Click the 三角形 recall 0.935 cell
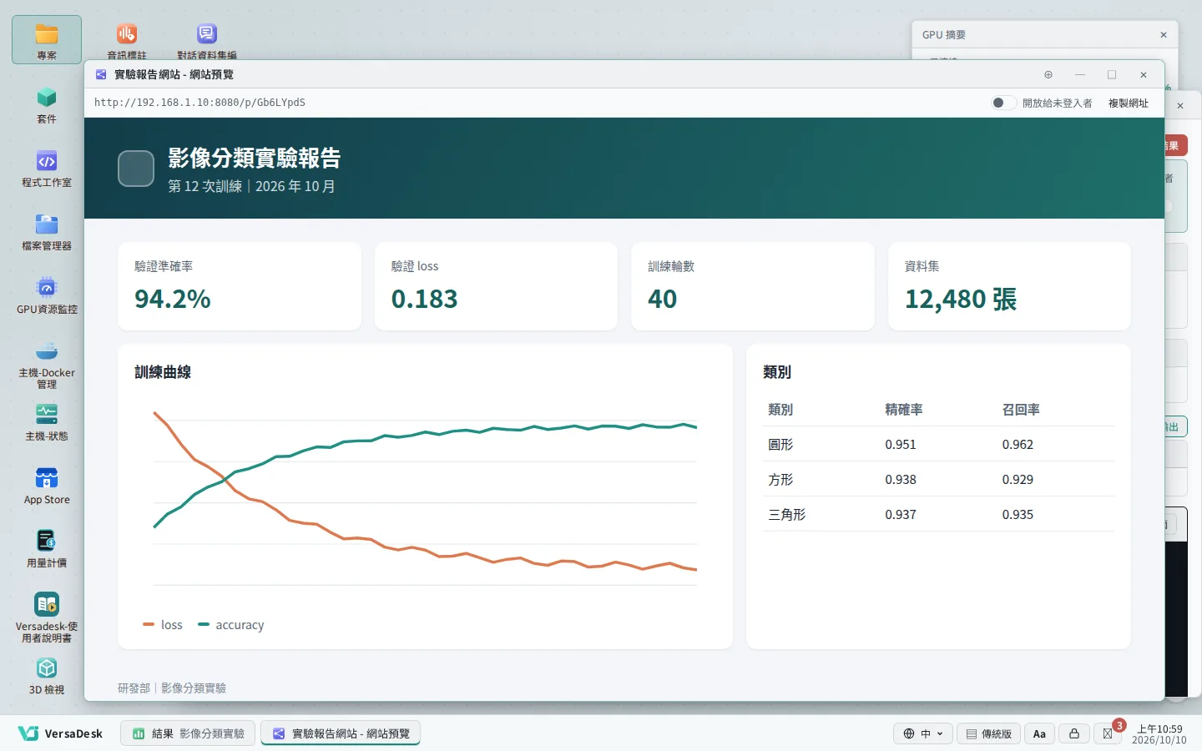1202x751 pixels. (1018, 515)
